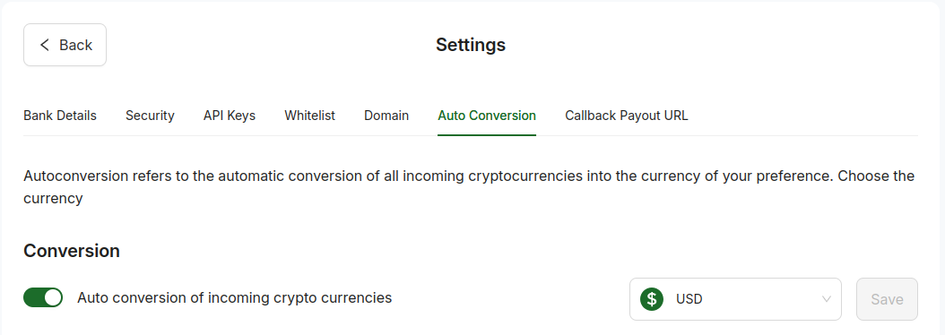Click the USD text in the currency selector
The height and width of the screenshot is (335, 945).
tap(689, 299)
